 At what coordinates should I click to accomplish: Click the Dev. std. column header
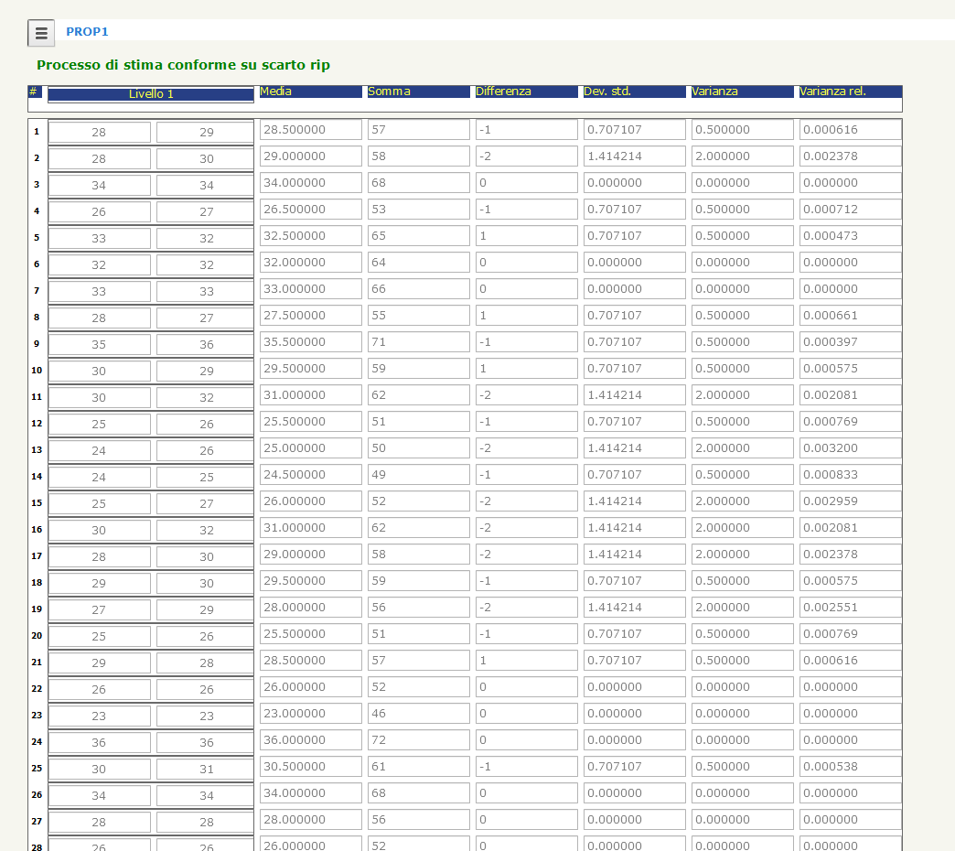tap(607, 92)
